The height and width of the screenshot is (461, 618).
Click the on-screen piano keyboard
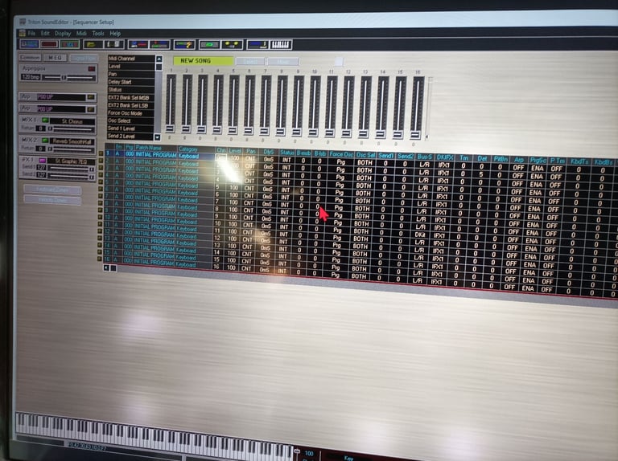(155, 437)
